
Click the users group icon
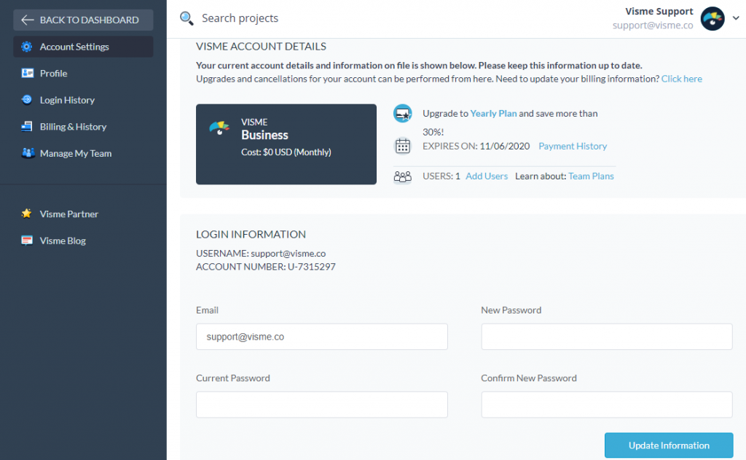pyautogui.click(x=403, y=176)
